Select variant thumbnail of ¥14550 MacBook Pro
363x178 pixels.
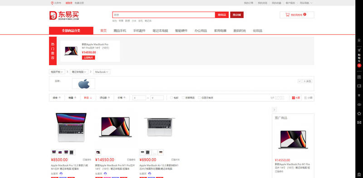[98, 152]
